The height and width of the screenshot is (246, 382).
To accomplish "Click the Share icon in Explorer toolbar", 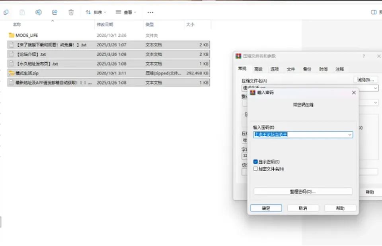I will pyautogui.click(x=55, y=12).
